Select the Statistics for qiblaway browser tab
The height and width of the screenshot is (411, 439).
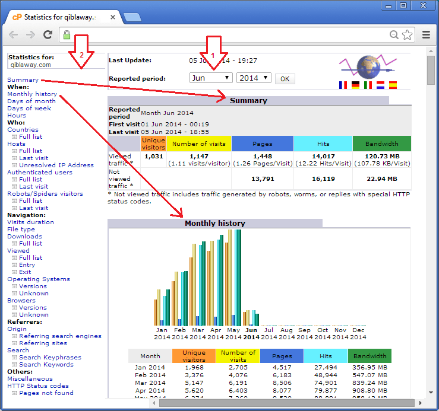tap(59, 17)
